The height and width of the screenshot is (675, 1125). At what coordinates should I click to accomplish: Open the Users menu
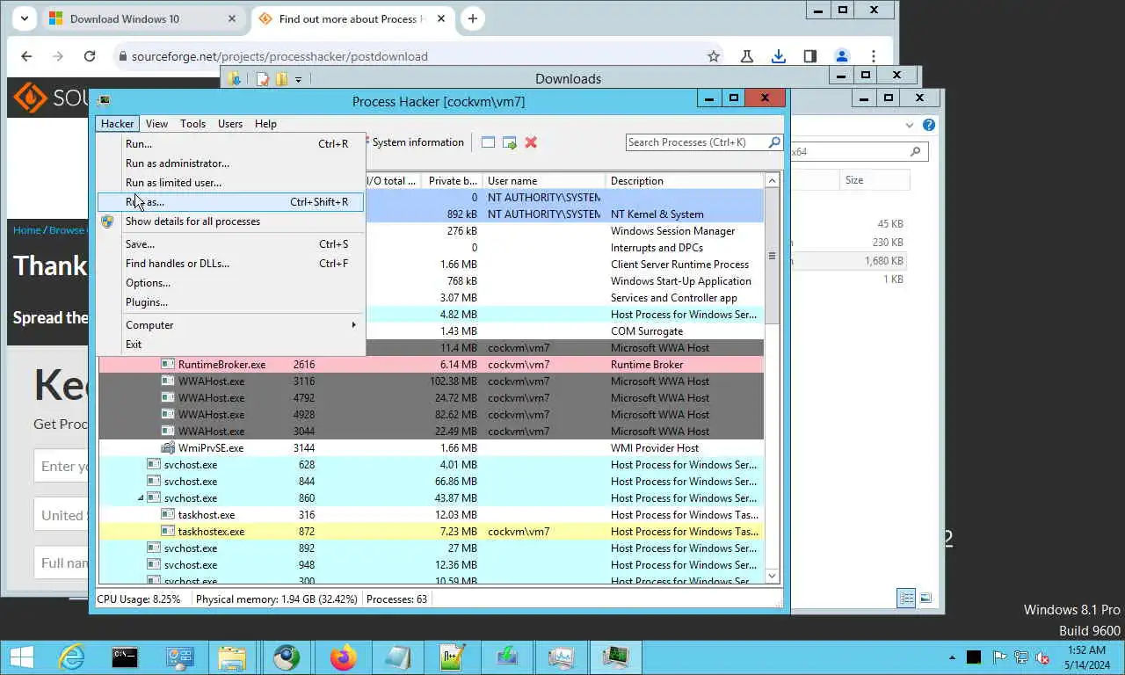point(230,124)
